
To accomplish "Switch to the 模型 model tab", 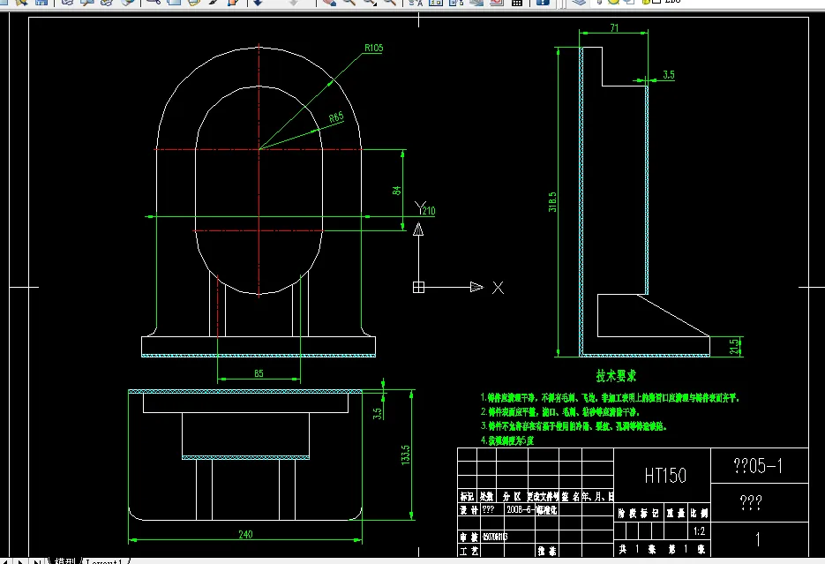I will click(x=66, y=560).
